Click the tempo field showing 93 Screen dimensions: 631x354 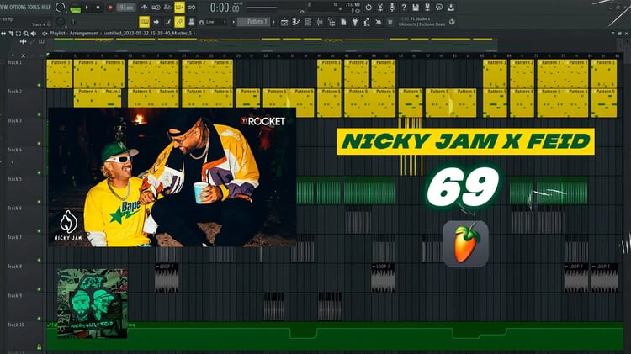coord(125,8)
